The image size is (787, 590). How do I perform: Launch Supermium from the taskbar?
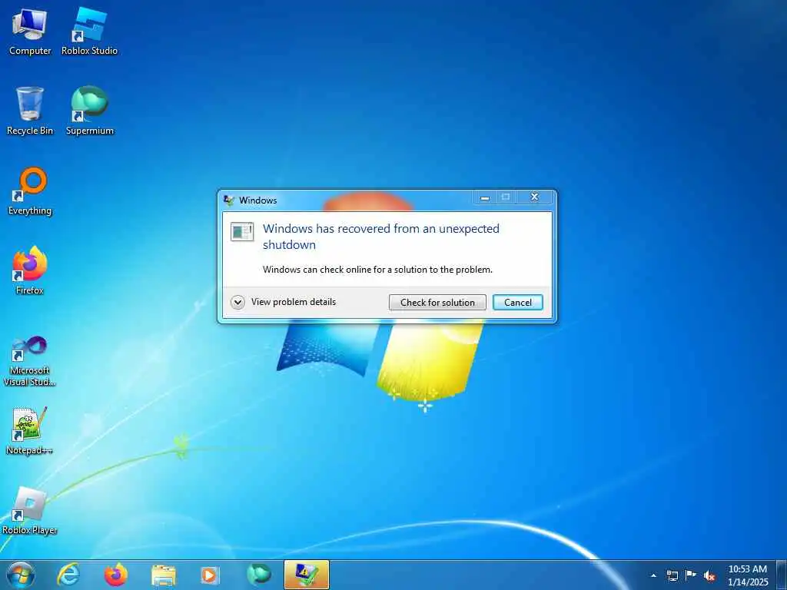(258, 575)
